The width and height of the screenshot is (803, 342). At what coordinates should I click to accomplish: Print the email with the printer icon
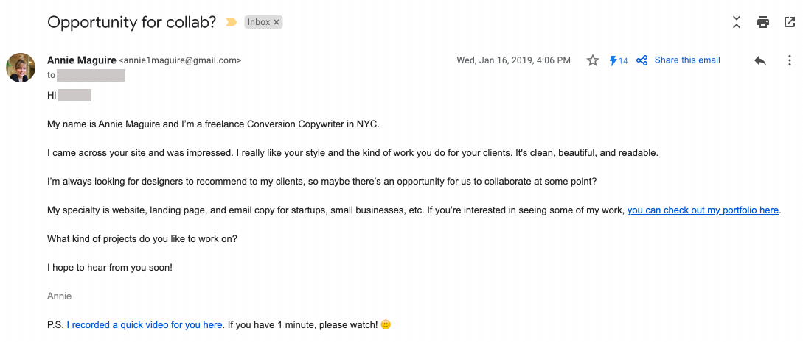(x=763, y=22)
